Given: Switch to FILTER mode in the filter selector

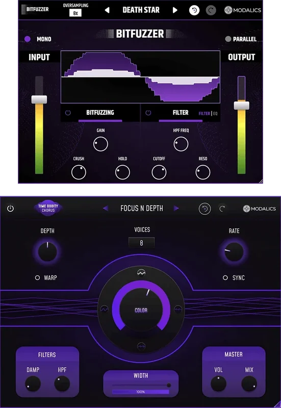Looking at the screenshot, I should [x=204, y=113].
